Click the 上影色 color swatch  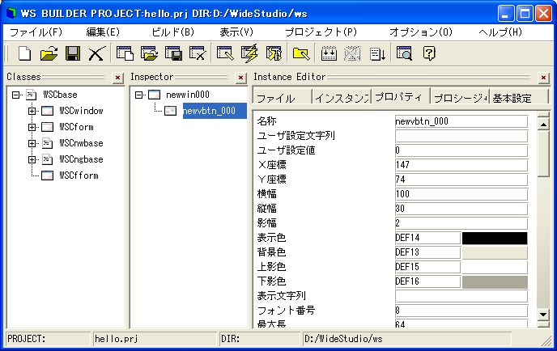495,267
